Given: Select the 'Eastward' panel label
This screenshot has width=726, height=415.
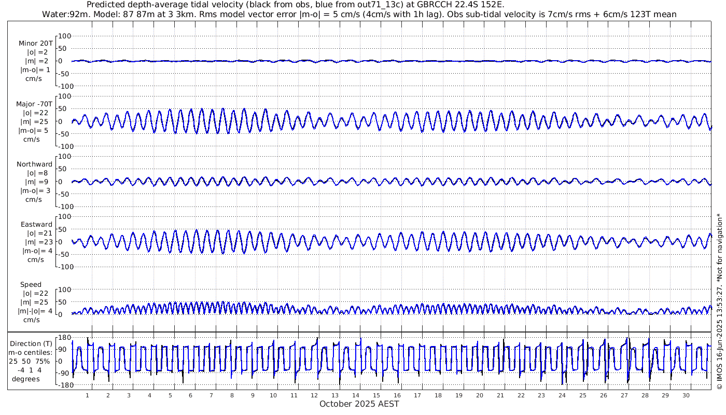Looking at the screenshot, I should (36, 225).
